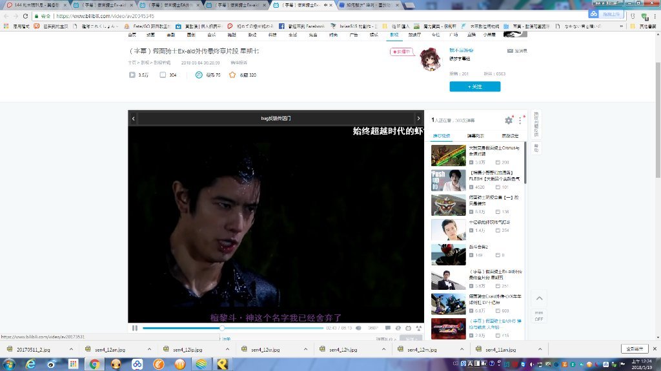Open the Baidu cloud icon in the taskbar

(137, 364)
